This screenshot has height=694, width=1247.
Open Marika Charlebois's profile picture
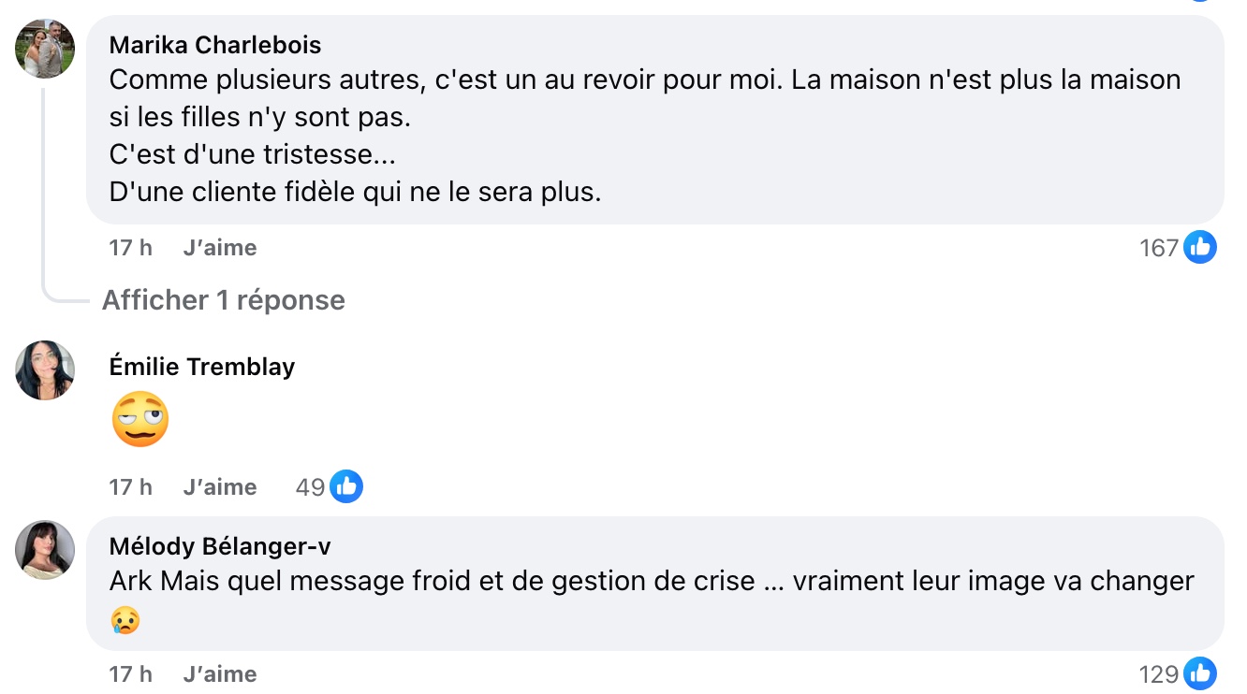click(x=45, y=49)
